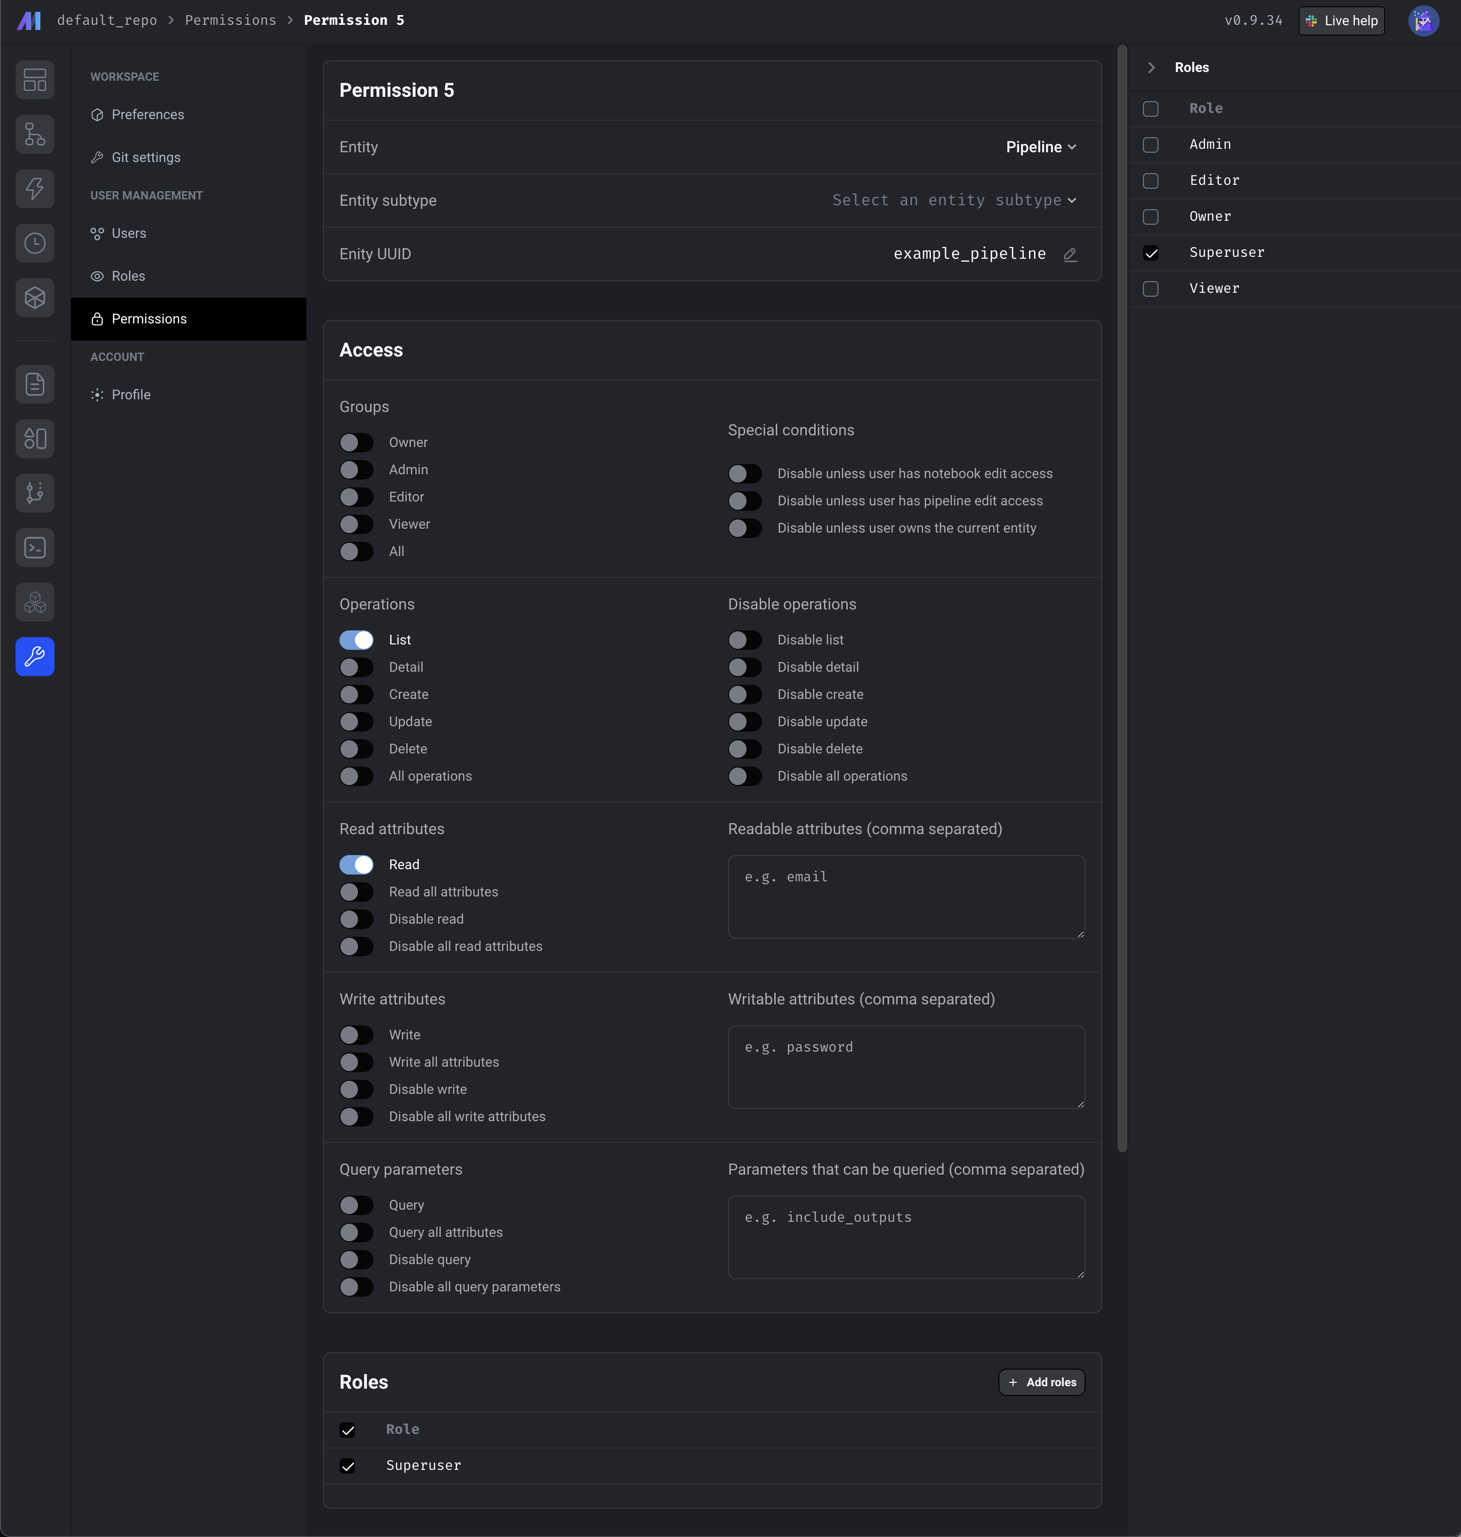
Task: Navigate to default_repo breadcrumb
Action: [107, 20]
